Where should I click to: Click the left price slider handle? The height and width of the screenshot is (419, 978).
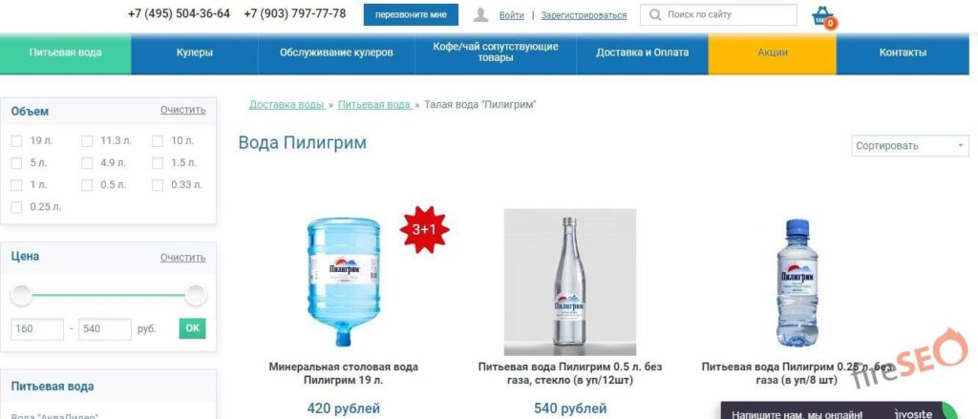click(22, 294)
